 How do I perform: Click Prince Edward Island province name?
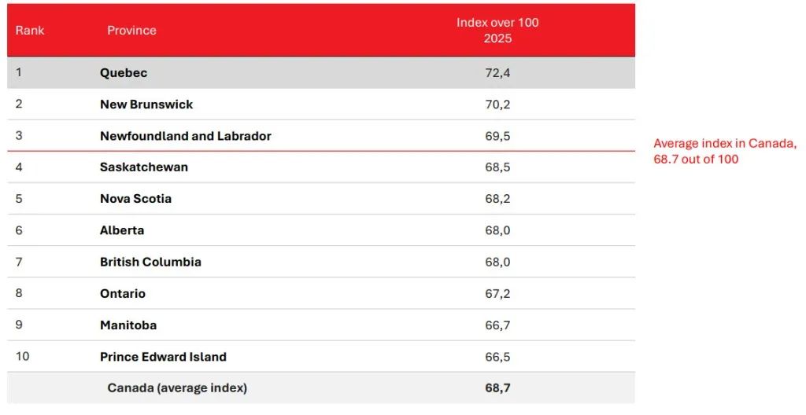pos(164,357)
